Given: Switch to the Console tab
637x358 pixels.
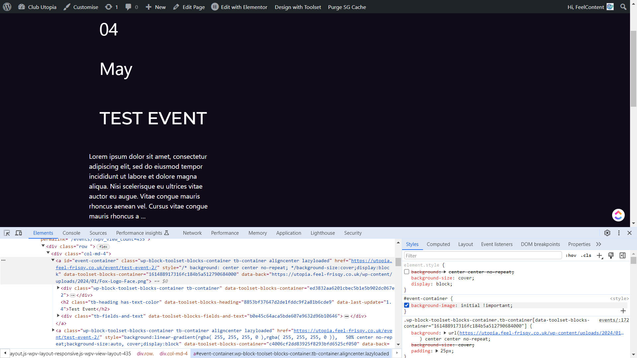Looking at the screenshot, I should 71,233.
